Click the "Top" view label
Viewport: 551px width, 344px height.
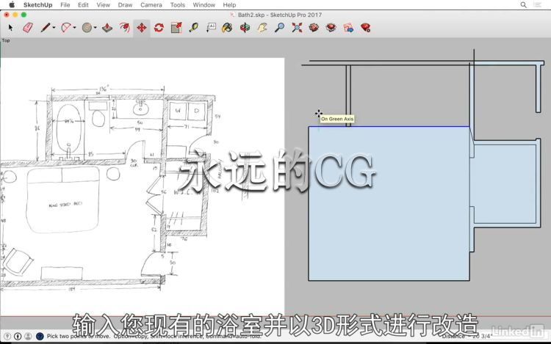[x=6, y=40]
